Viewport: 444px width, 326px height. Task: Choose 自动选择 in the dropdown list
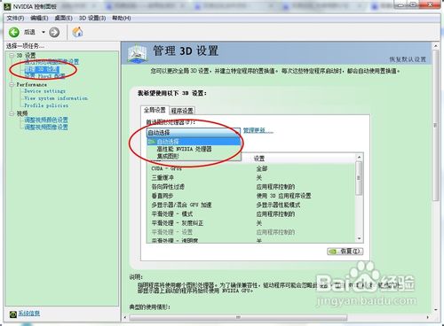tap(194, 142)
